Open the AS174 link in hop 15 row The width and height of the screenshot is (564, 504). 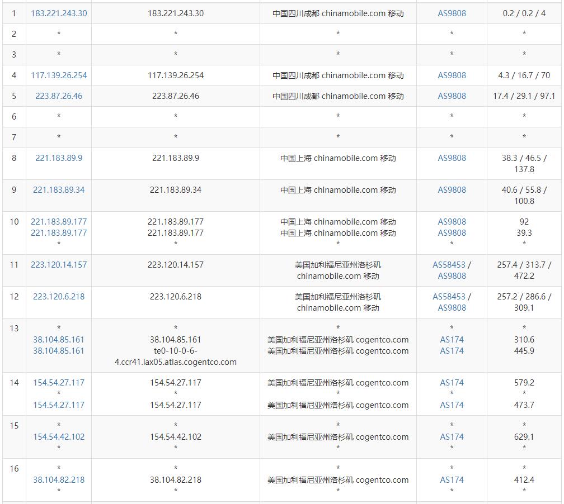[x=452, y=437]
